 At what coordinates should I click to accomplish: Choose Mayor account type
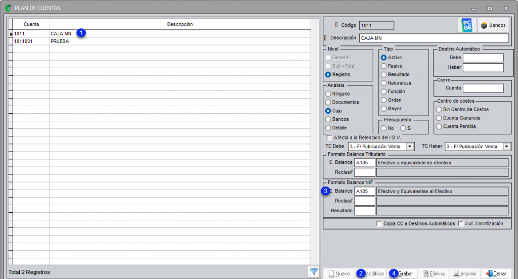click(x=383, y=109)
